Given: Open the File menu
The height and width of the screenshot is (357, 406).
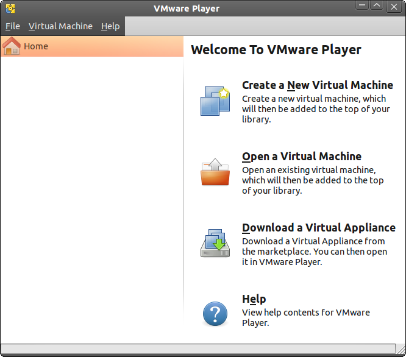Looking at the screenshot, I should (x=13, y=26).
